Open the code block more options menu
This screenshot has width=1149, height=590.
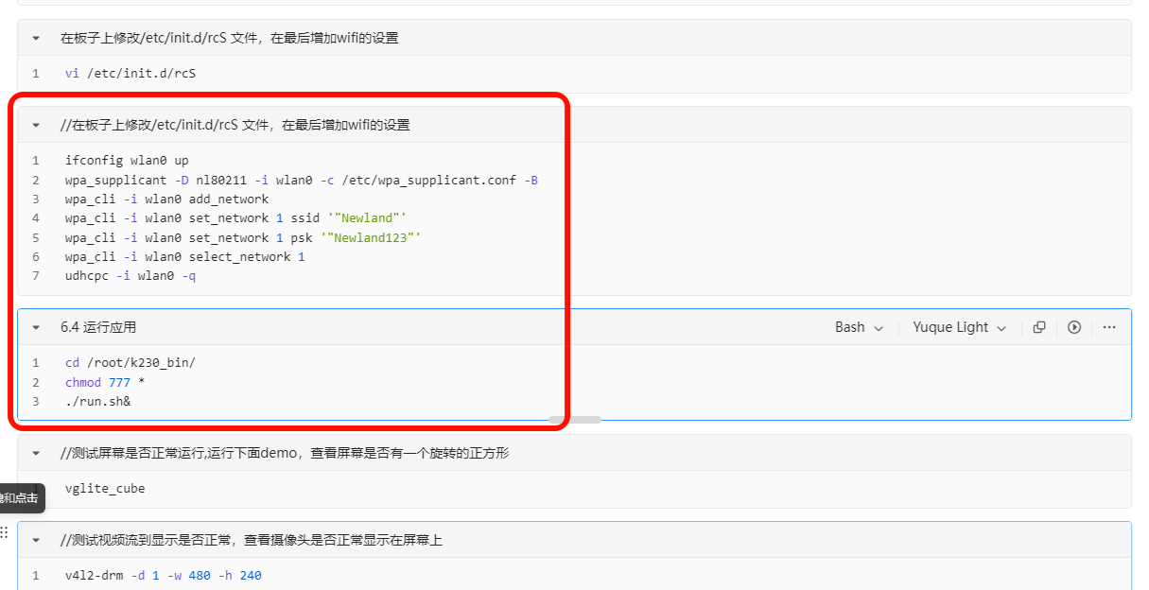[x=1109, y=327]
